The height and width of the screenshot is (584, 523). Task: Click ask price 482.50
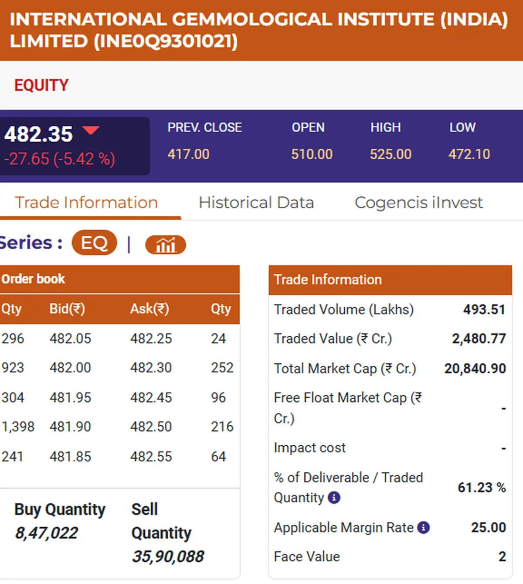[151, 427]
